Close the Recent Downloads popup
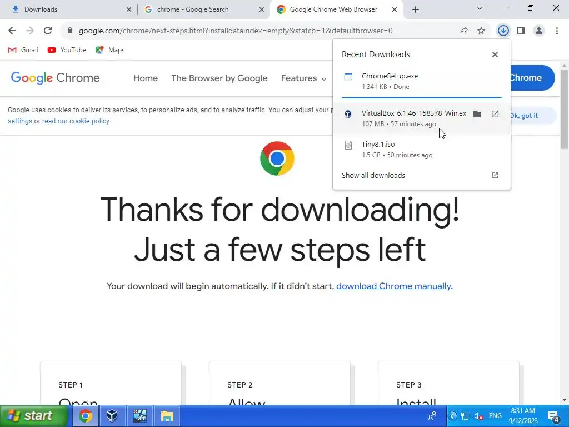This screenshot has width=569, height=427. click(x=495, y=54)
